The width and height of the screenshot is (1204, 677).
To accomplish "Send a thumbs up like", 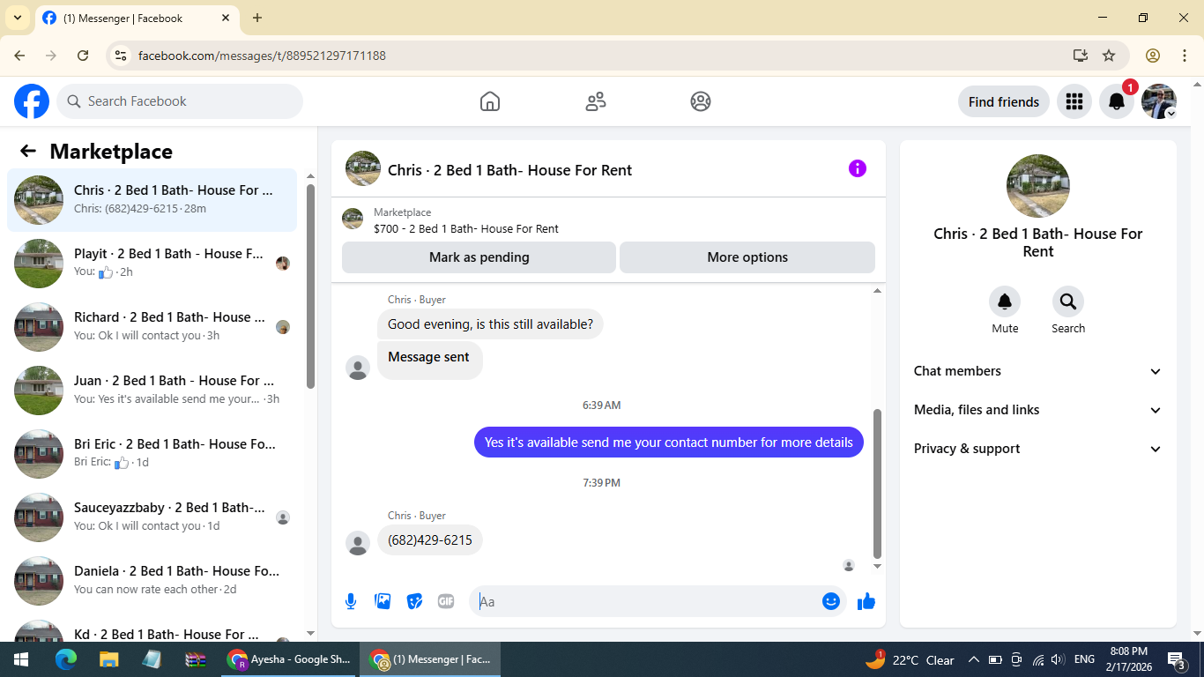I will [x=866, y=601].
